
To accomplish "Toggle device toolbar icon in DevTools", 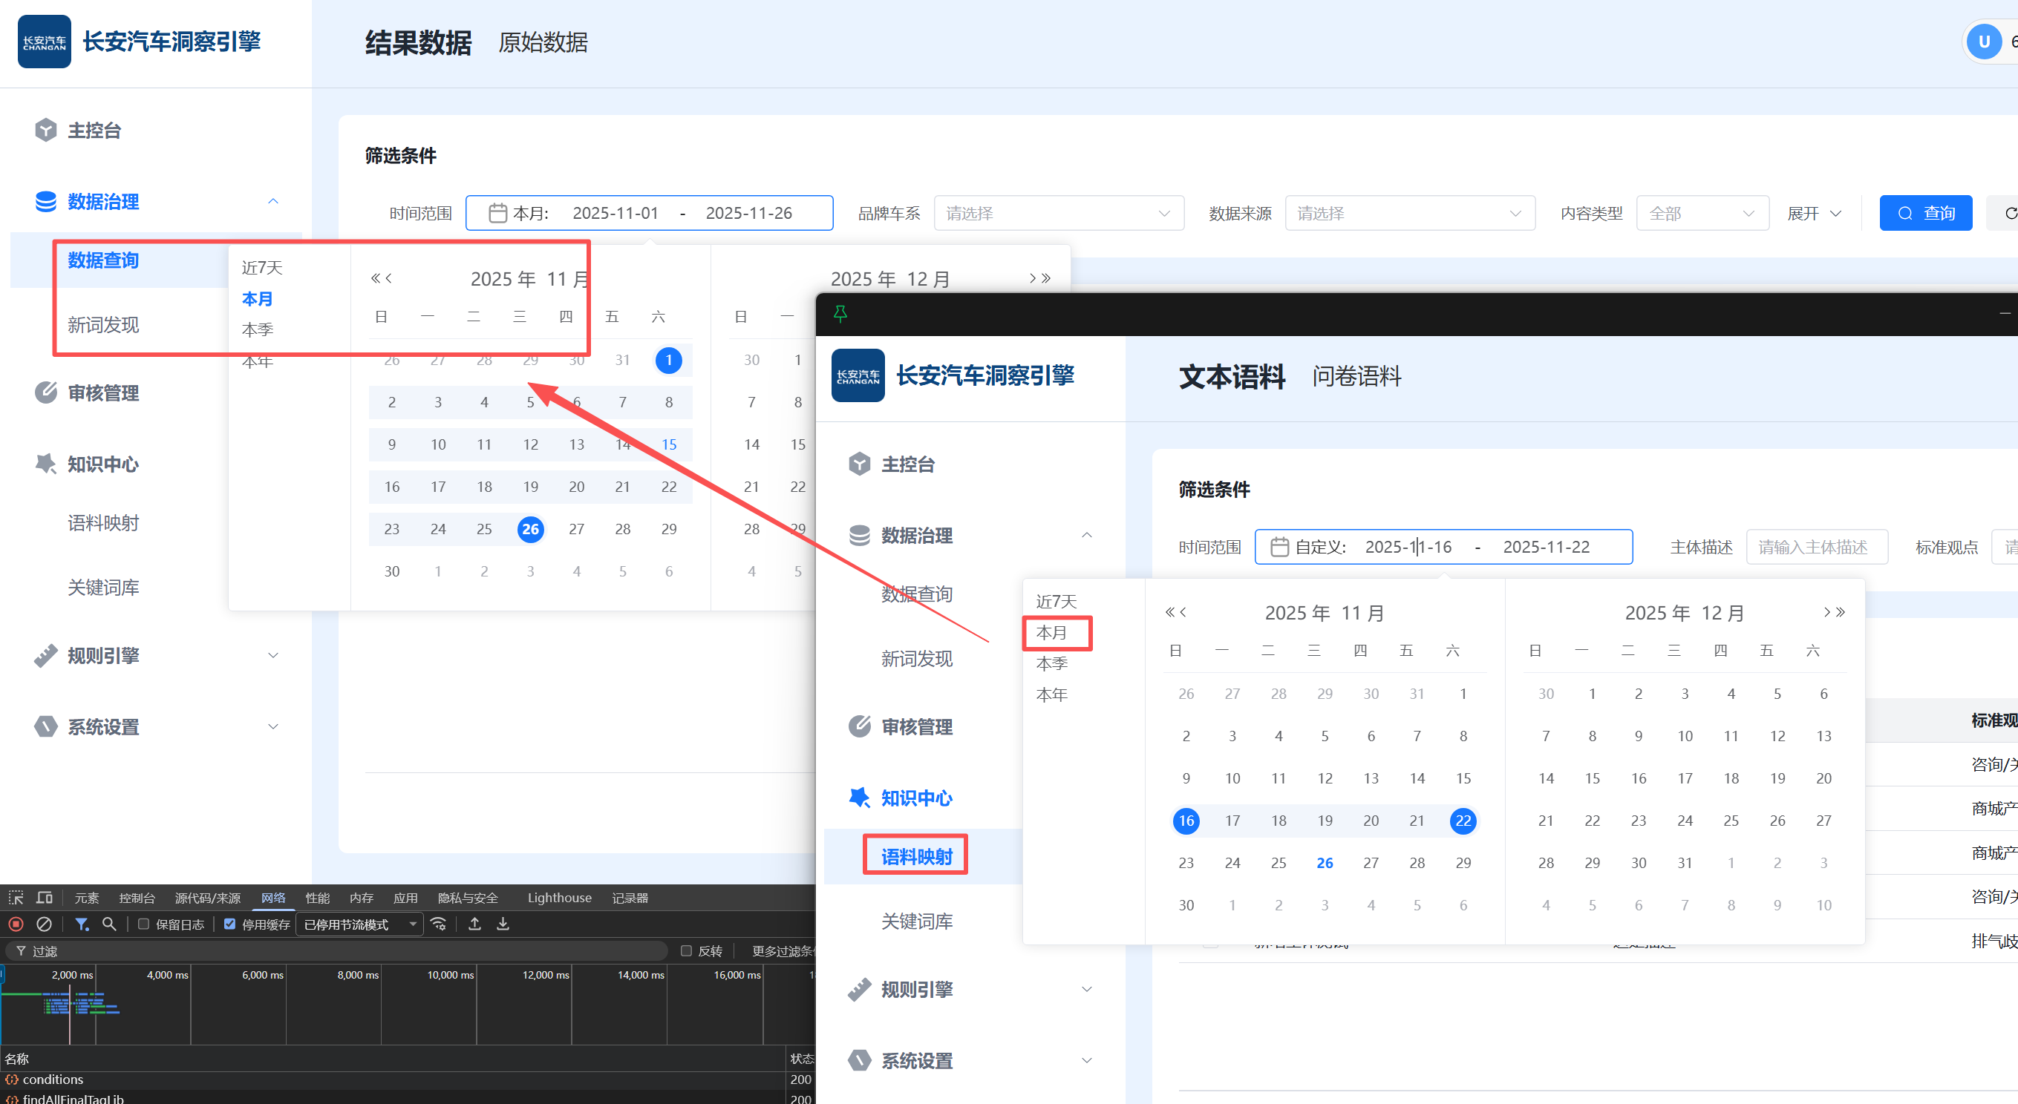I will coord(45,897).
